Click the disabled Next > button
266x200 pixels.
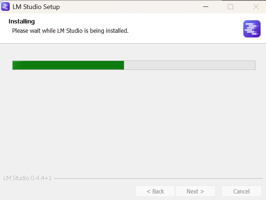(x=195, y=191)
